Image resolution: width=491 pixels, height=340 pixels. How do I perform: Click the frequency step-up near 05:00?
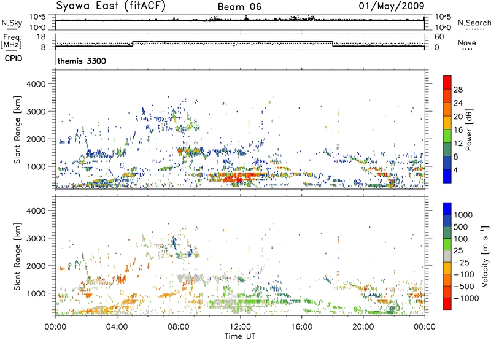coord(133,44)
